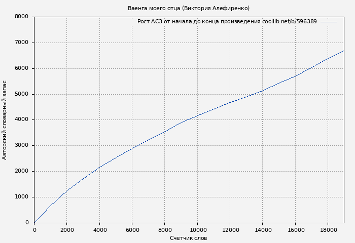Click the blue legend line sample
The height and width of the screenshot is (243, 355).
coord(329,22)
